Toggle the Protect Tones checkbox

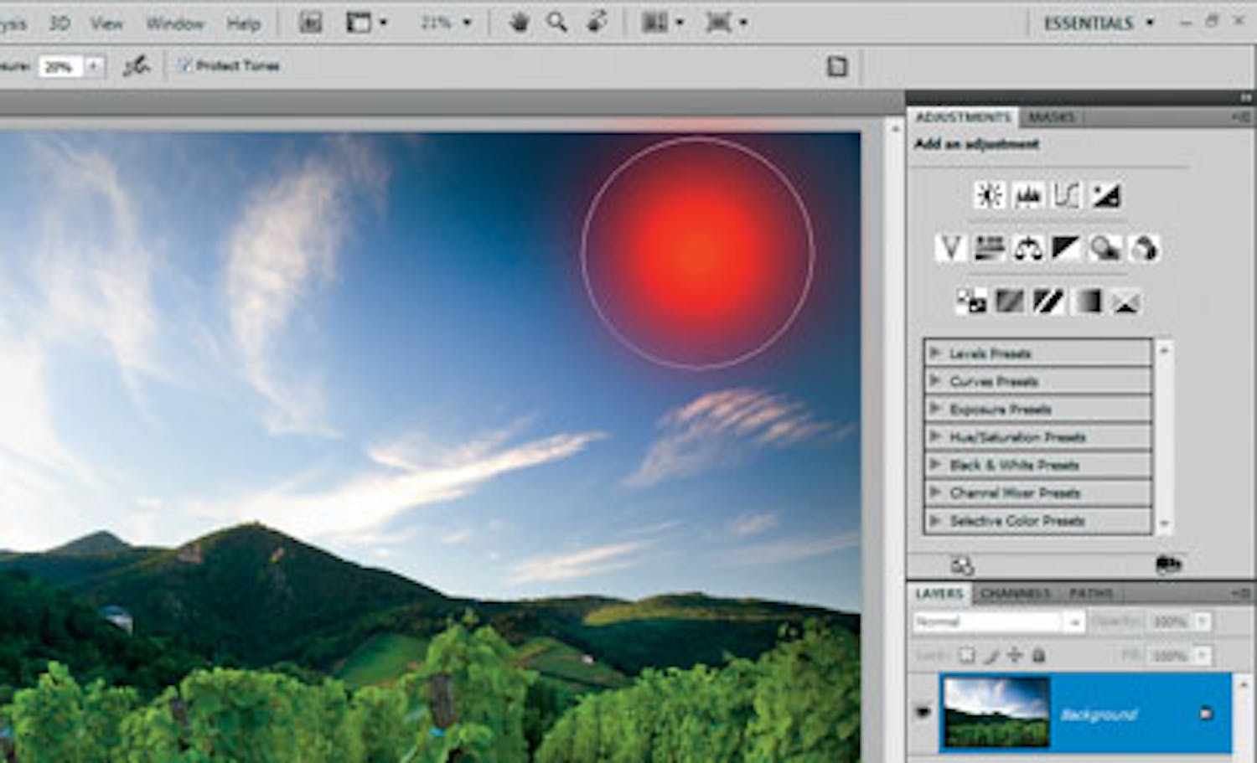pyautogui.click(x=185, y=65)
